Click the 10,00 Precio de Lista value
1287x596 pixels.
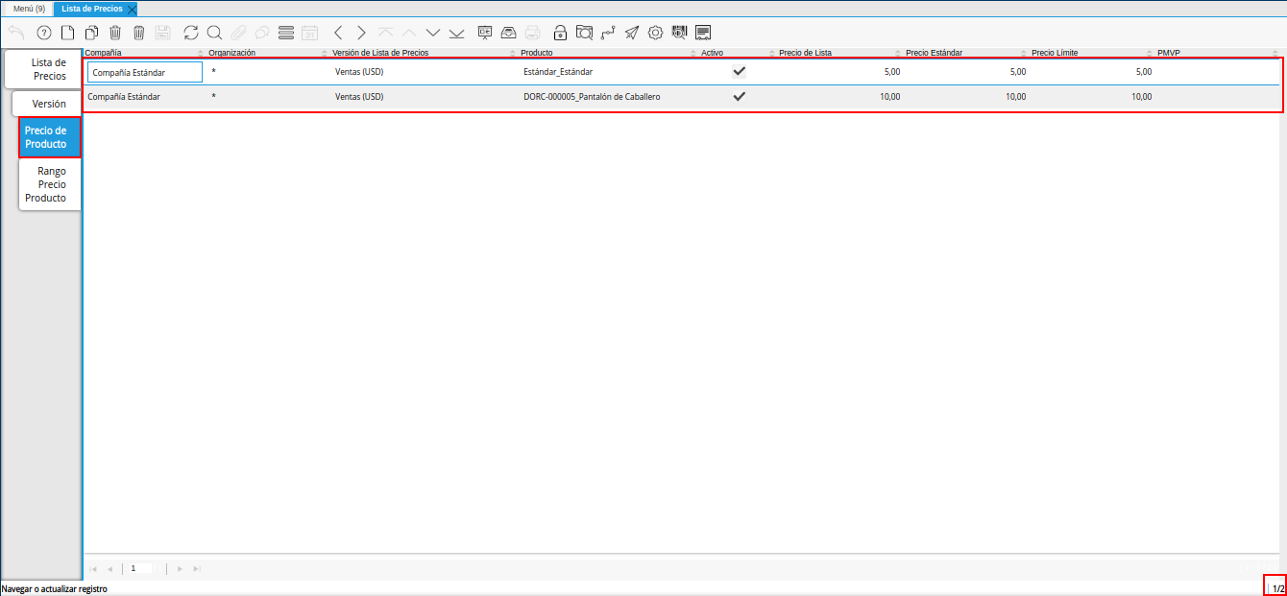[x=890, y=97]
